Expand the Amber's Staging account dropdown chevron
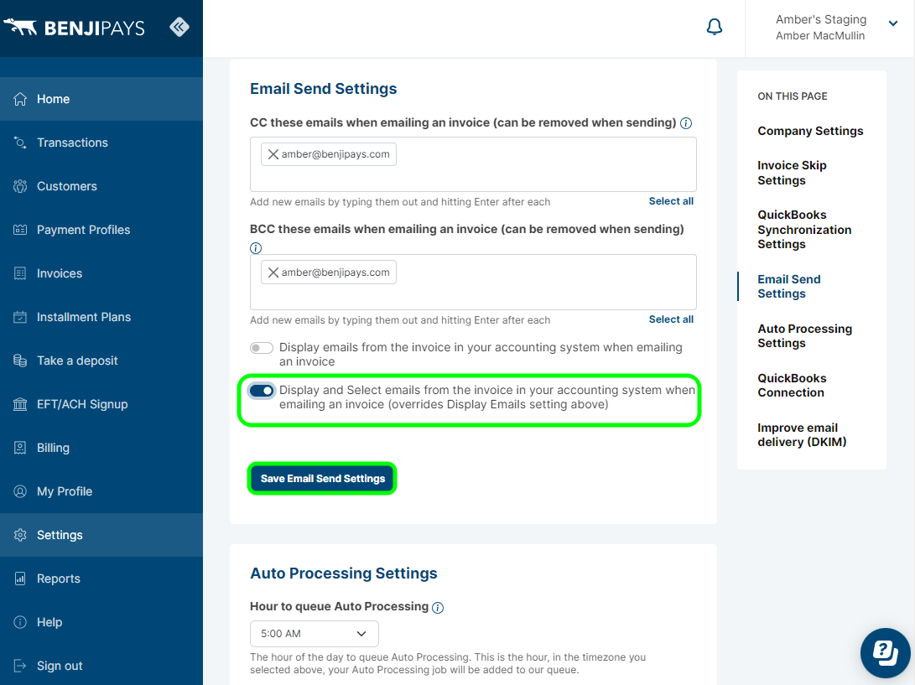This screenshot has width=915, height=685. coord(893,23)
